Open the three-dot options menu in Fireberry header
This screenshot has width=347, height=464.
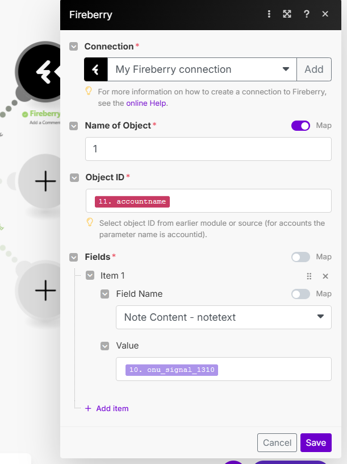(x=269, y=14)
